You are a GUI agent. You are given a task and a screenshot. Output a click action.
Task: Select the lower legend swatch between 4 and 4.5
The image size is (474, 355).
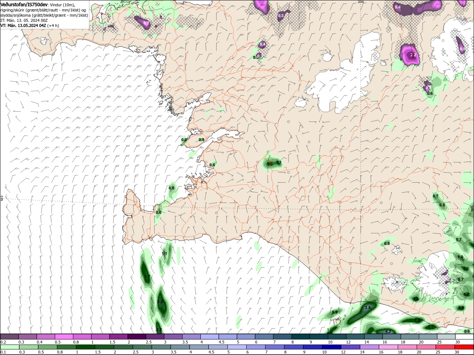200,347
